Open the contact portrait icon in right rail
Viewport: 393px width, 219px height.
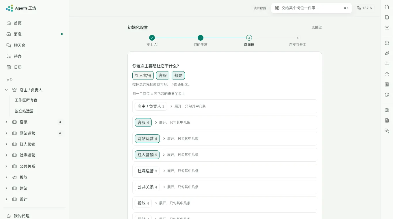387,84
